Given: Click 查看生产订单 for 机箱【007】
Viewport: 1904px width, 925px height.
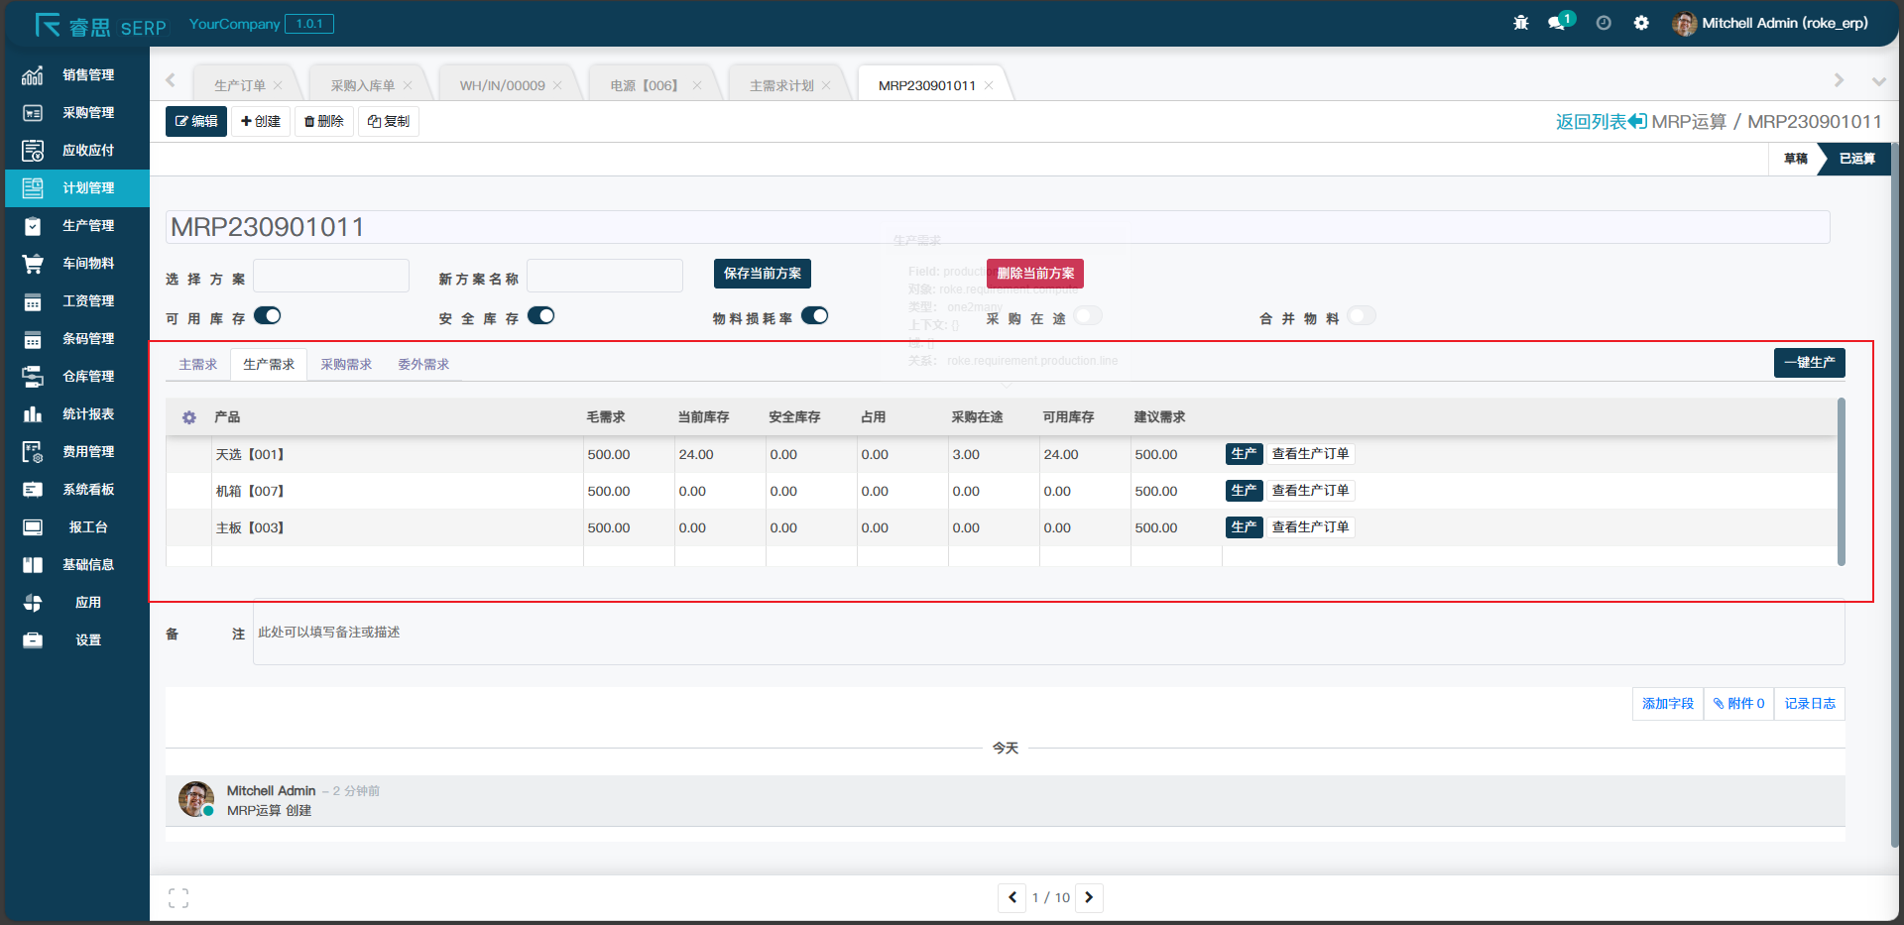Looking at the screenshot, I should pyautogui.click(x=1310, y=491).
